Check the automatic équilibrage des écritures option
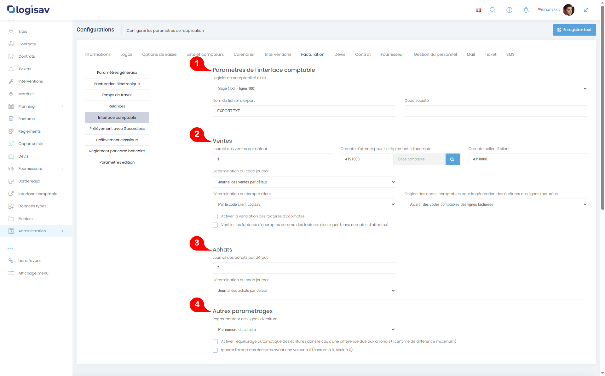Screen dimensions: 605x376 pyautogui.click(x=215, y=342)
